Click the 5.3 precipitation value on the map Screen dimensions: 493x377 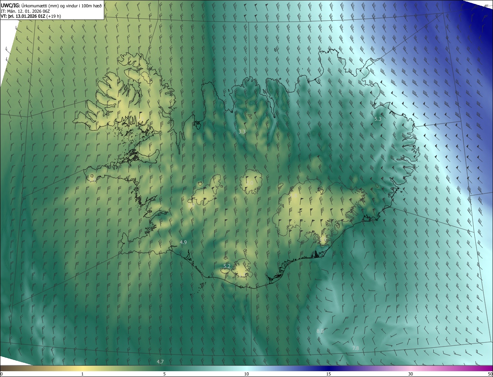coord(378,119)
